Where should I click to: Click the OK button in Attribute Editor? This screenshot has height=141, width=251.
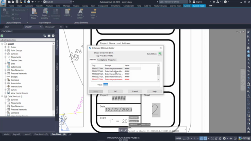(x=115, y=91)
